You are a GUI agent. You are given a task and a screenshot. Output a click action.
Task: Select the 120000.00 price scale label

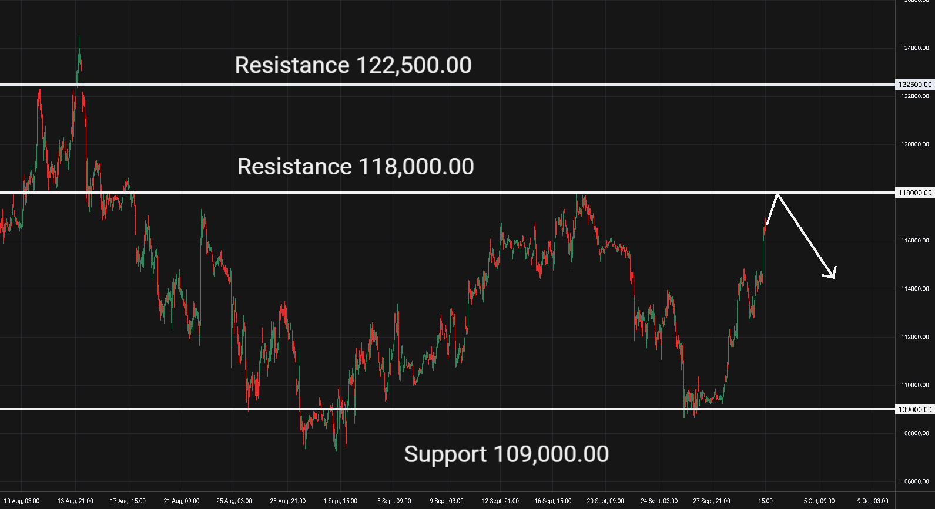click(915, 144)
